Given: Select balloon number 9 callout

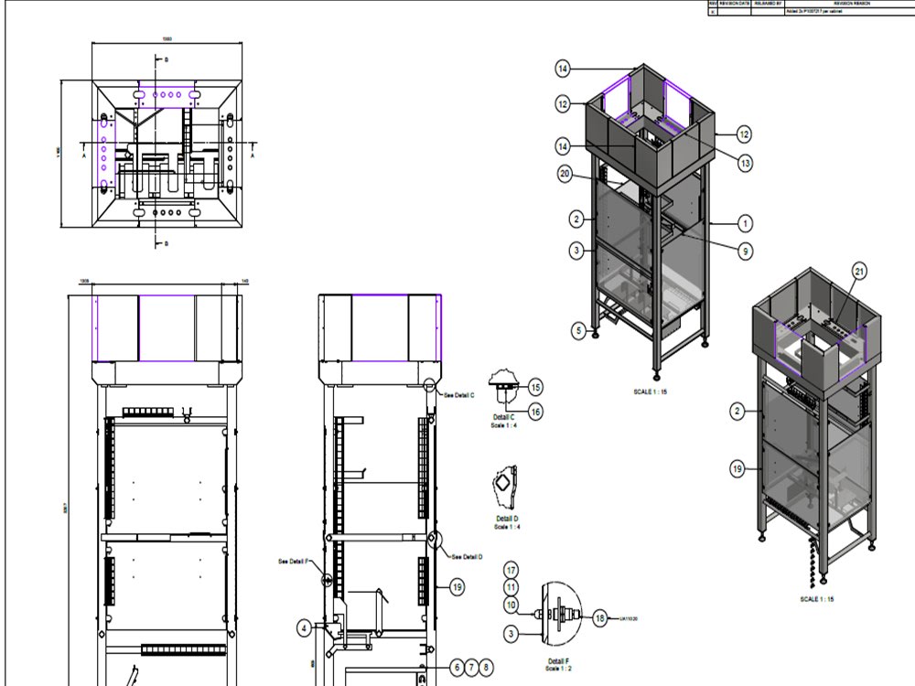Looking at the screenshot, I should point(745,252).
